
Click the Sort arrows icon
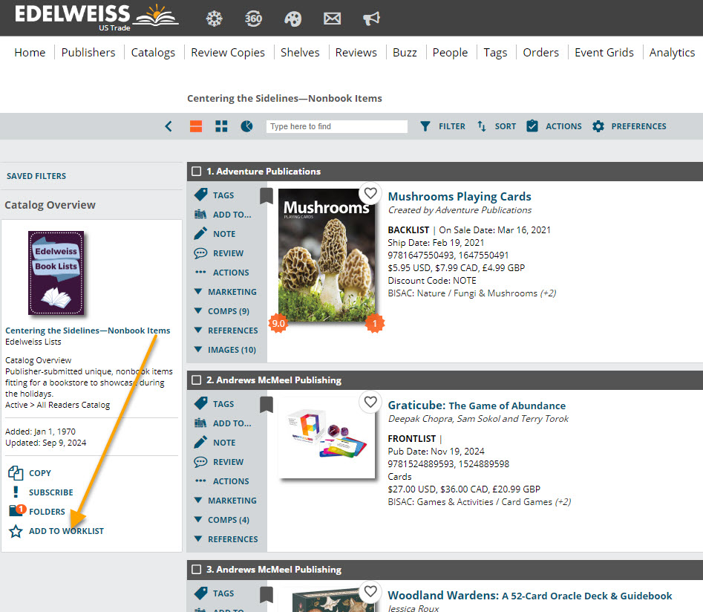click(482, 126)
